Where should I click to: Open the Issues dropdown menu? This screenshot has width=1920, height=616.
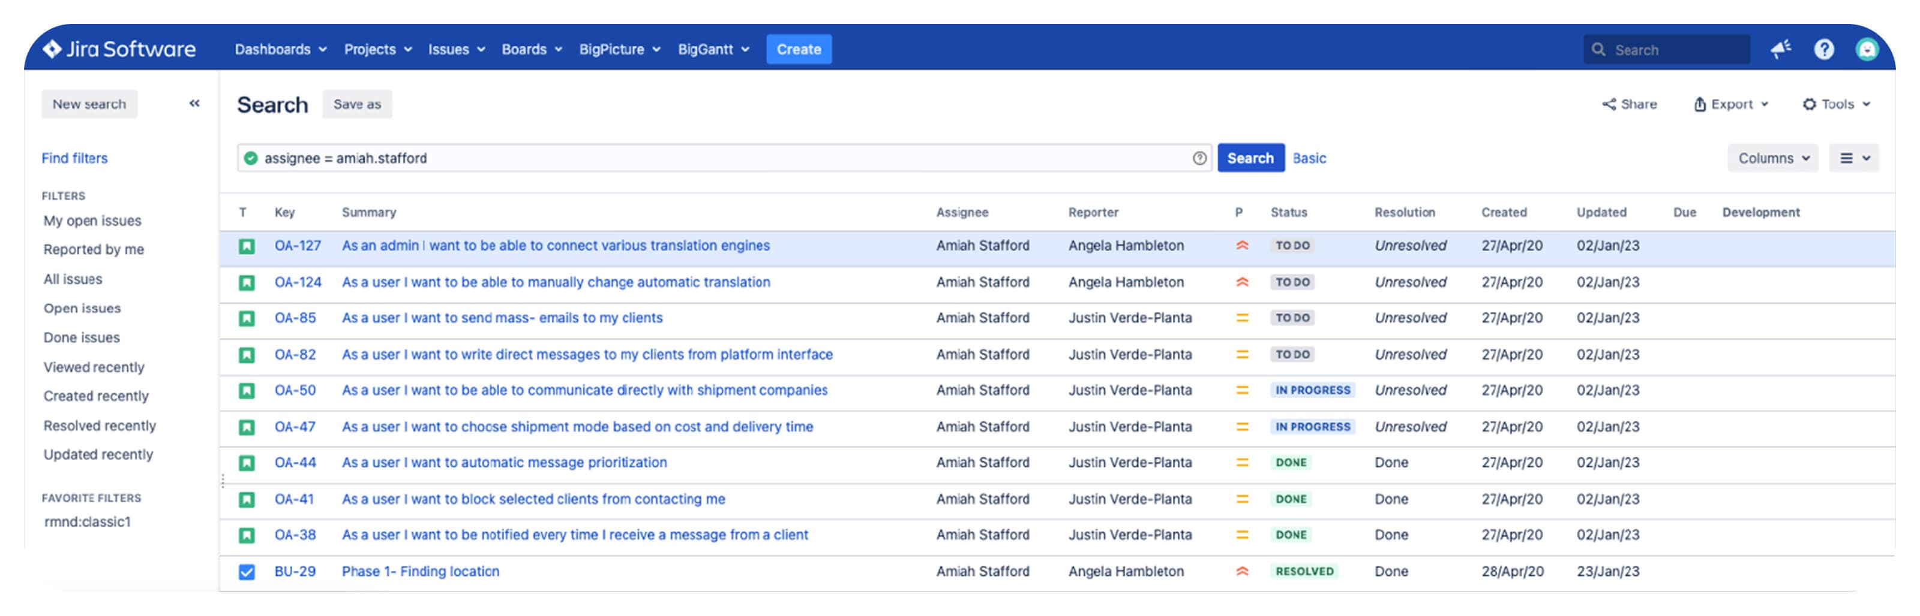[456, 49]
